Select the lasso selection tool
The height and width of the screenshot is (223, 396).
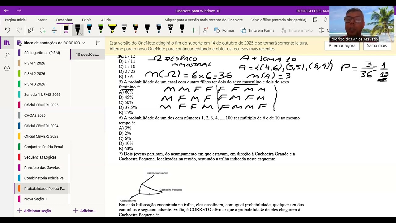[x=42, y=30]
